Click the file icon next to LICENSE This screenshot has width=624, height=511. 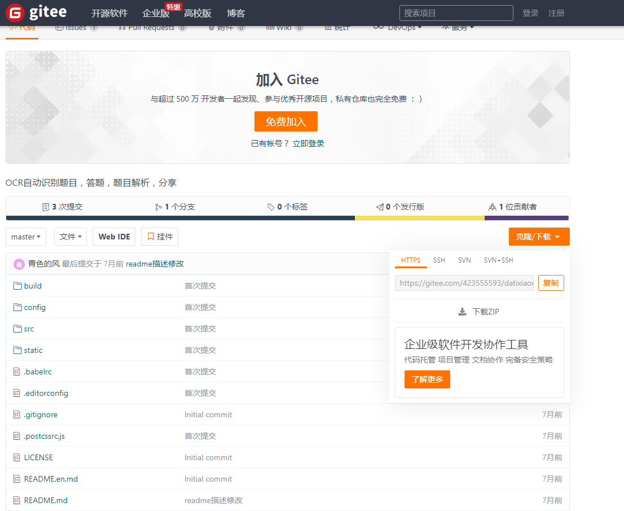pos(16,457)
